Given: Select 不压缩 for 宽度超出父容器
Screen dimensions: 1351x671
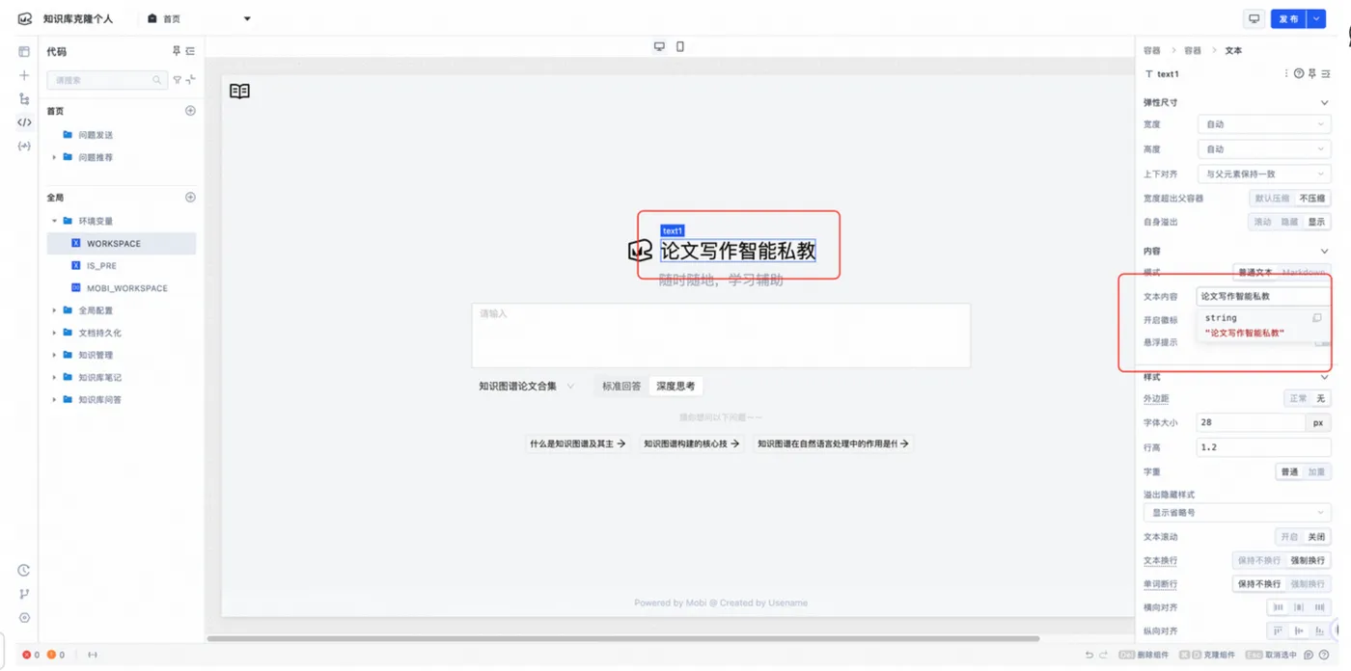Looking at the screenshot, I should pyautogui.click(x=1312, y=198).
